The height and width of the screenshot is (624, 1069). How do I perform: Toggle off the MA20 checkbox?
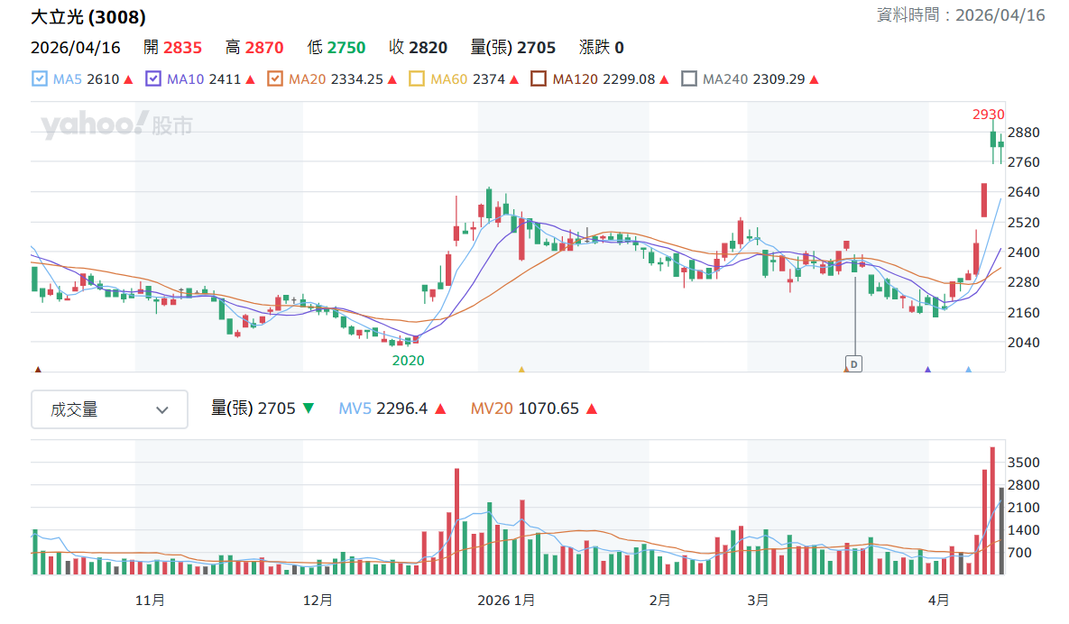tap(276, 79)
